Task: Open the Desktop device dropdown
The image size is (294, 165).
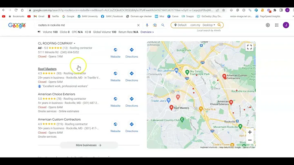Action: tap(209, 25)
